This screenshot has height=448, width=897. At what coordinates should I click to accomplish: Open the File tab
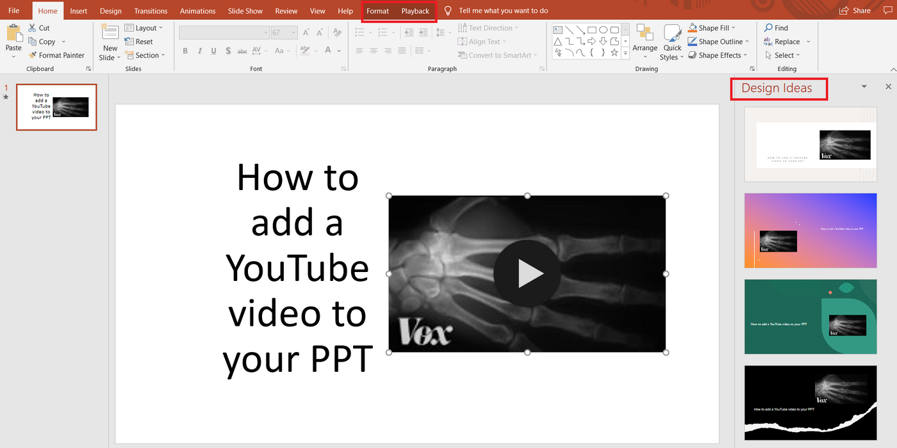tap(14, 11)
